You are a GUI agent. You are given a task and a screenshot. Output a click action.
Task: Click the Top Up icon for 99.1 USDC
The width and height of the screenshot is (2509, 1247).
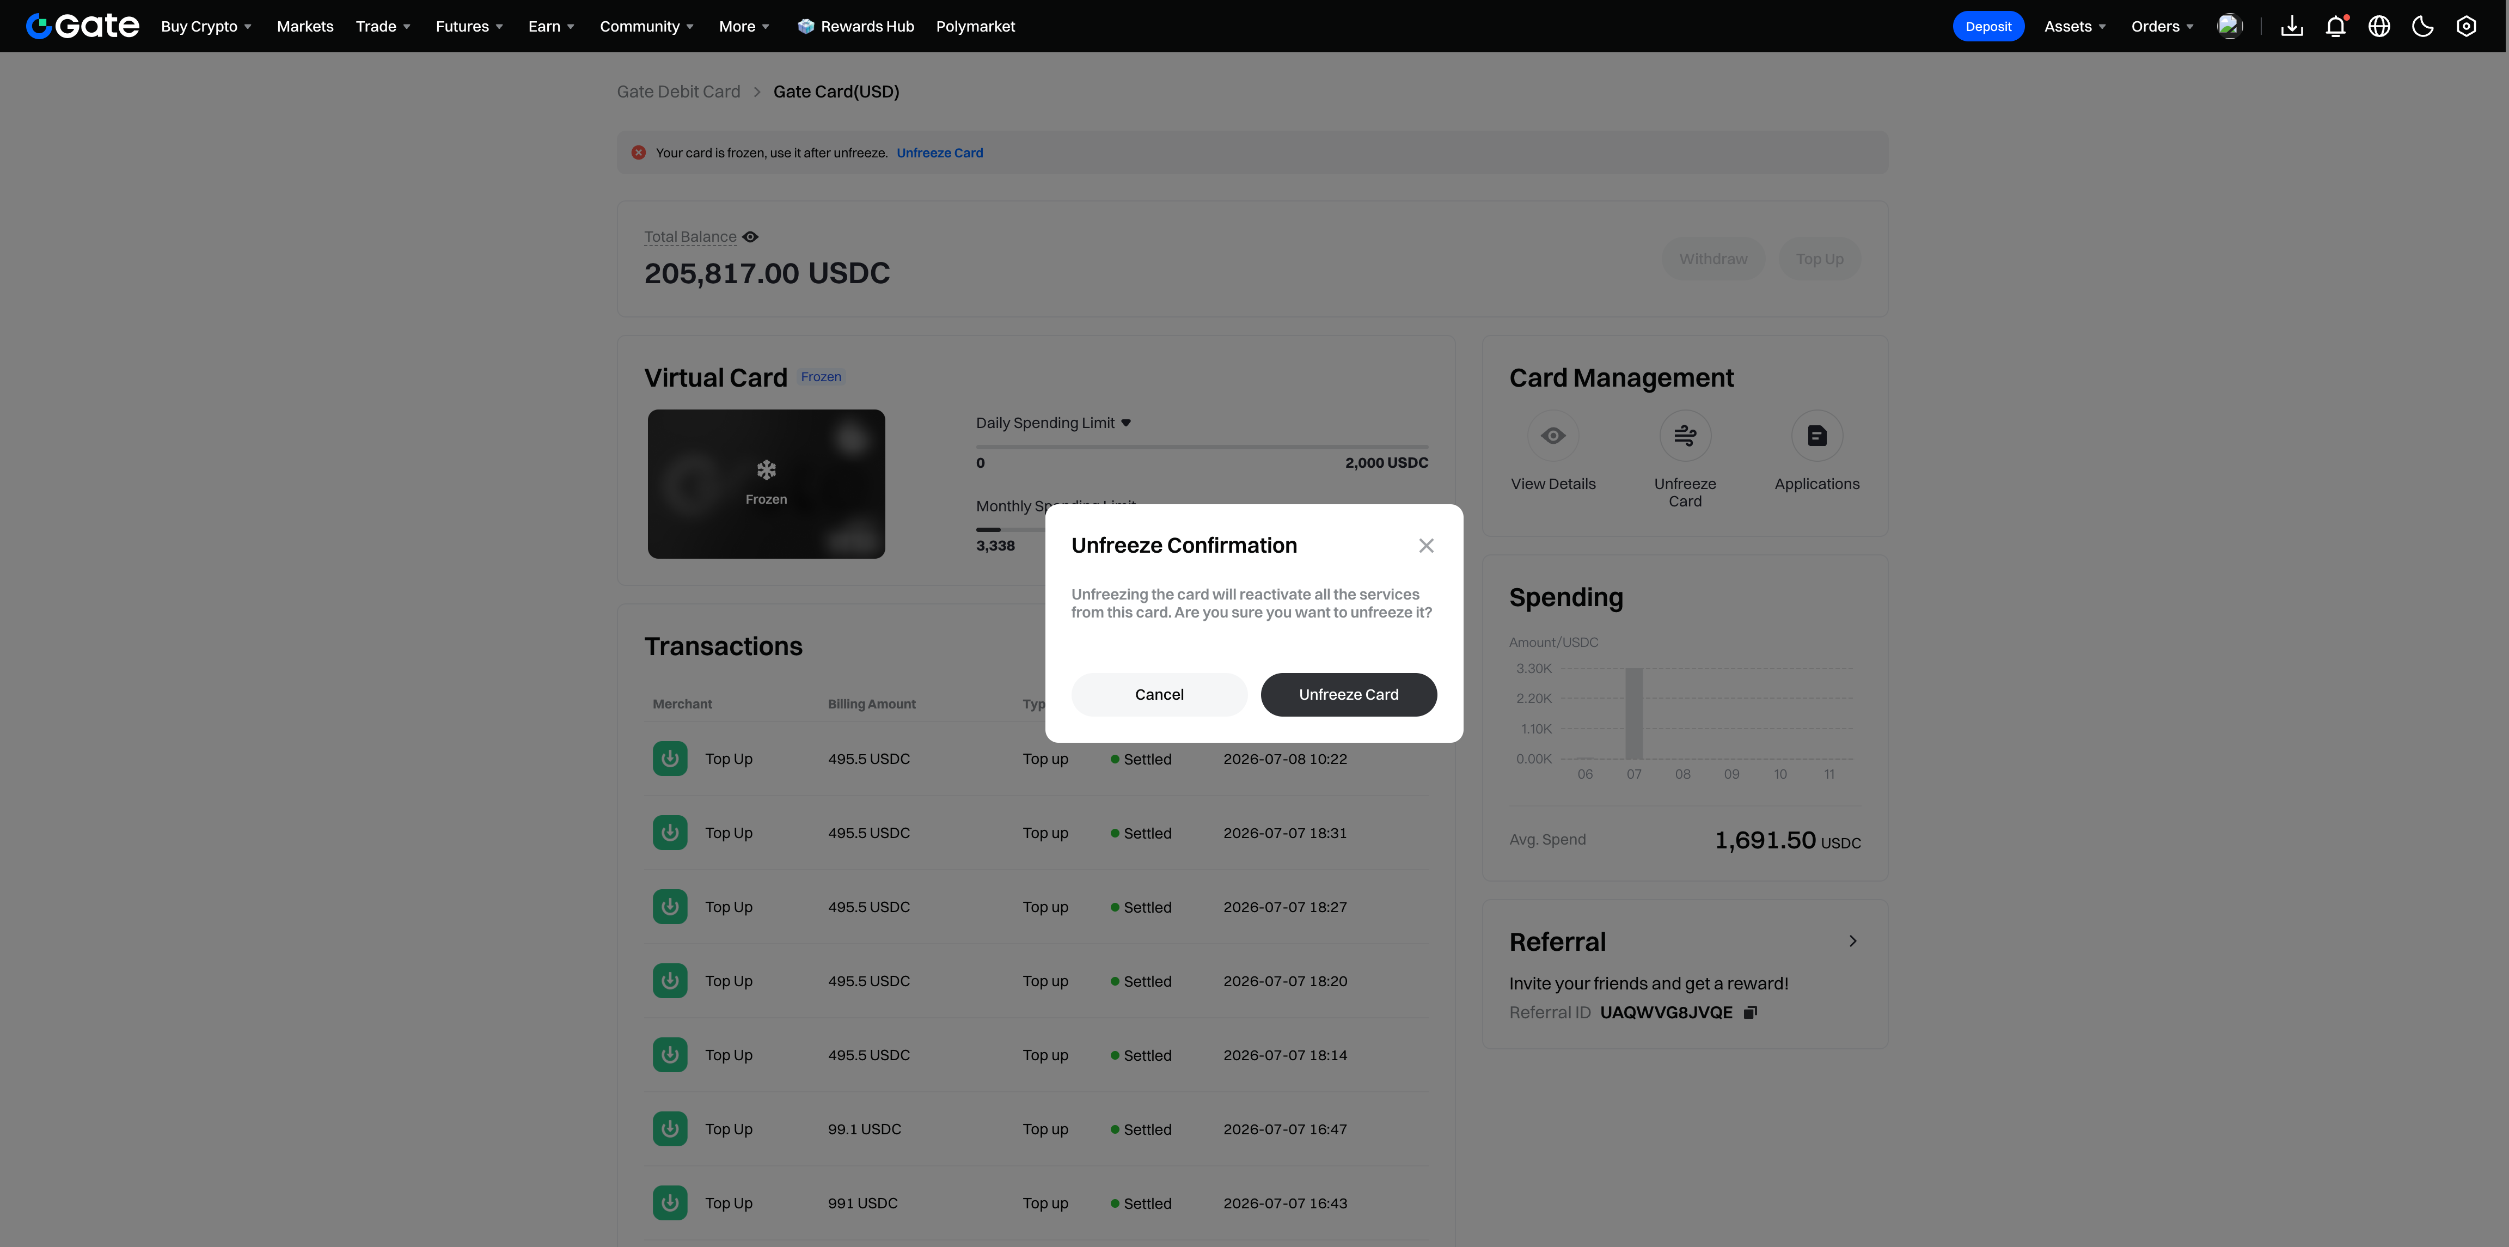670,1129
